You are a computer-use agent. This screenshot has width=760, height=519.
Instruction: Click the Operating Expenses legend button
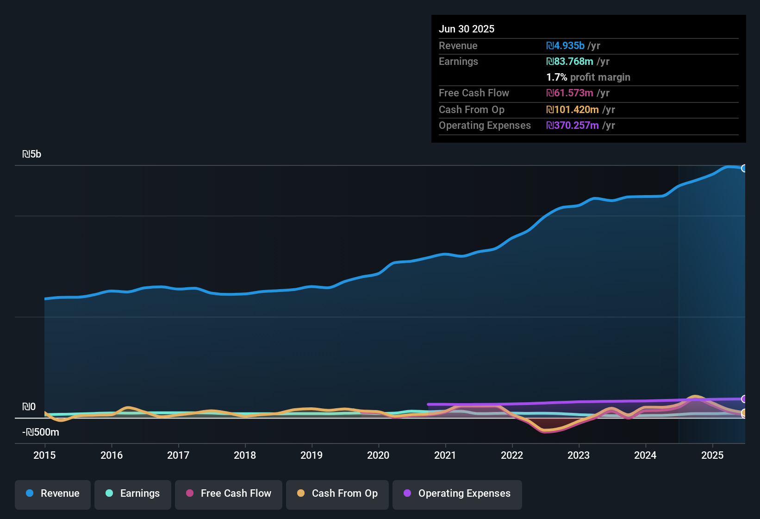click(x=457, y=494)
